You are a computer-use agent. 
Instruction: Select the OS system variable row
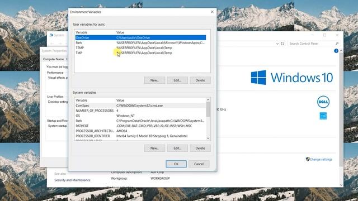[x=140, y=116]
